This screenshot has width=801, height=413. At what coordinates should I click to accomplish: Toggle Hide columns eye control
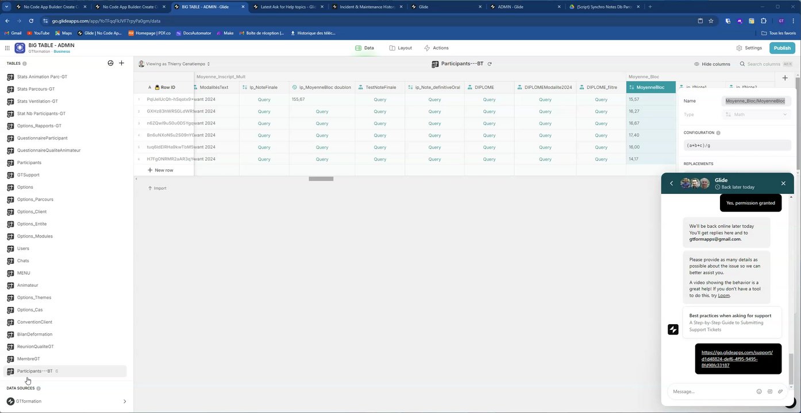click(712, 64)
